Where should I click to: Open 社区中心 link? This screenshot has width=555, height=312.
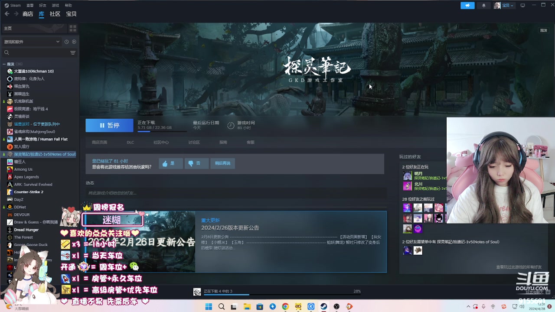pyautogui.click(x=161, y=142)
